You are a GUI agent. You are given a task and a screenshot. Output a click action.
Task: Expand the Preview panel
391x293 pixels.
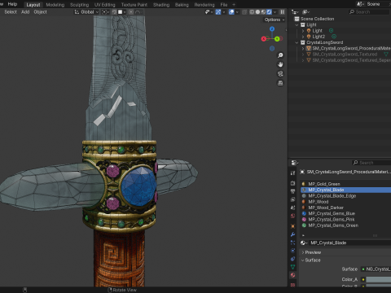coord(303,252)
